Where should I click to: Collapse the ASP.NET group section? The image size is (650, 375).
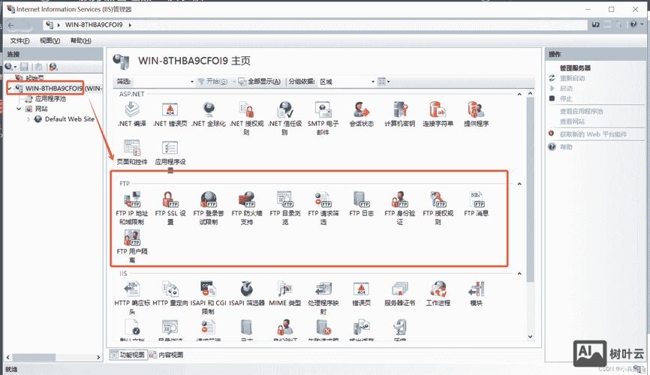click(x=519, y=94)
